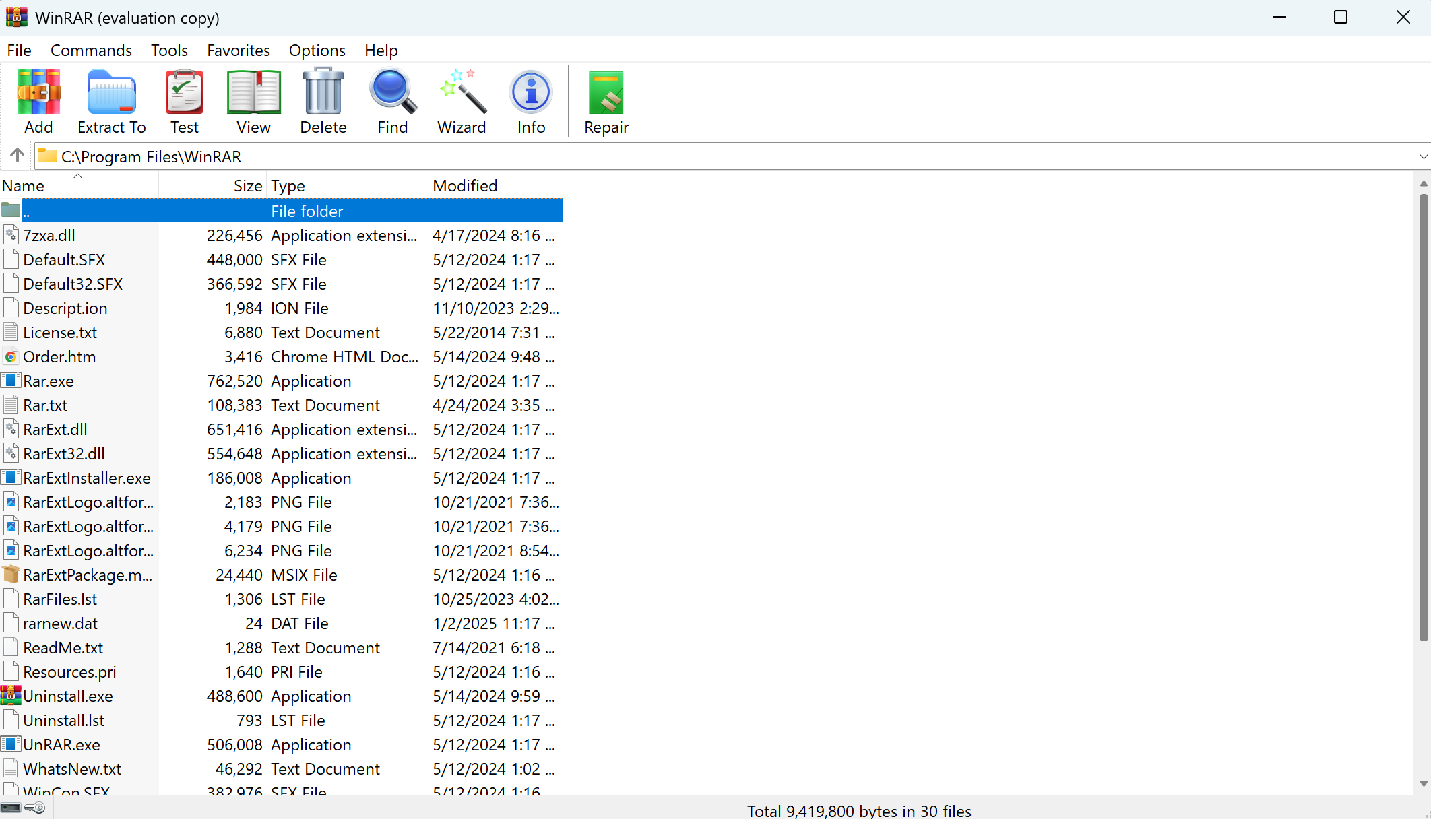
Task: Click the DLL icon beside RarExt32.dll
Action: [11, 453]
